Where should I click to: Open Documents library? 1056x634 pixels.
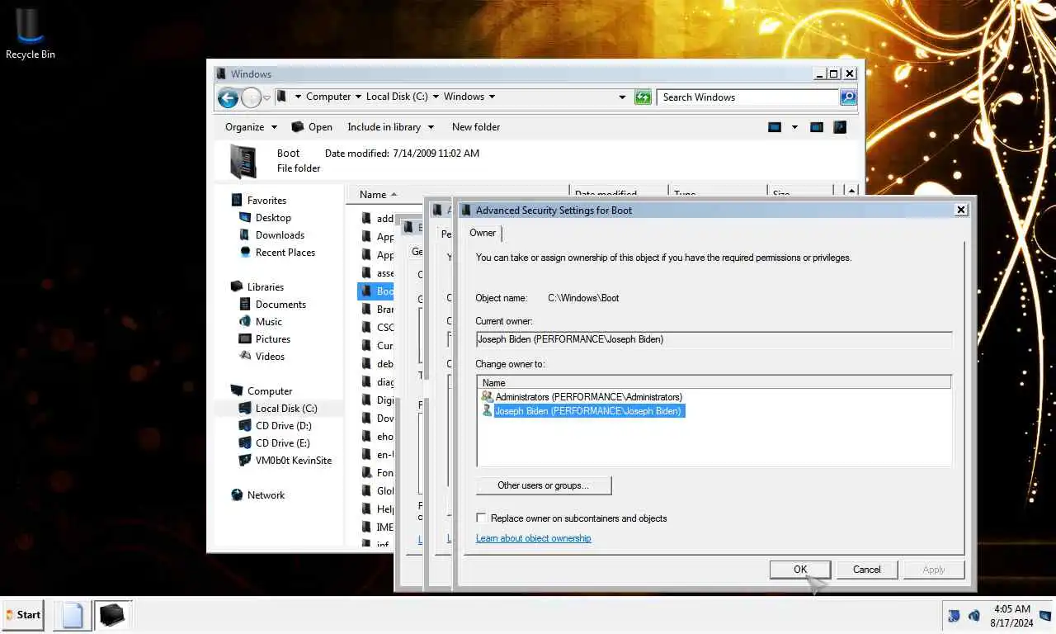click(x=280, y=305)
